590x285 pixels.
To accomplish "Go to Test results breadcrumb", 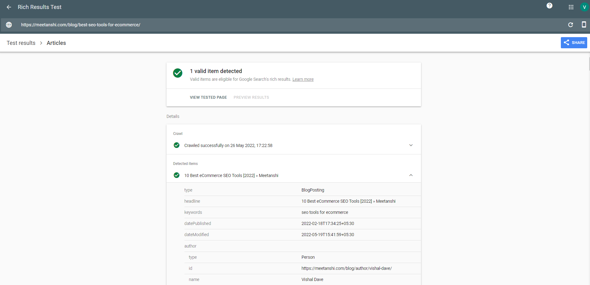I will [x=21, y=43].
